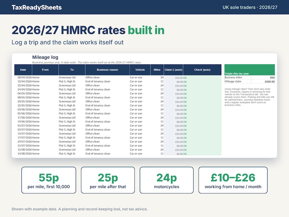Click the '2026/27 HMRC rates built in' headline
The image size is (289, 217).
(x=88, y=30)
